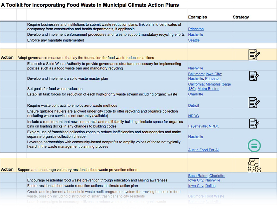Open the Austin Food For All link
The image size is (277, 215).
[204, 150]
